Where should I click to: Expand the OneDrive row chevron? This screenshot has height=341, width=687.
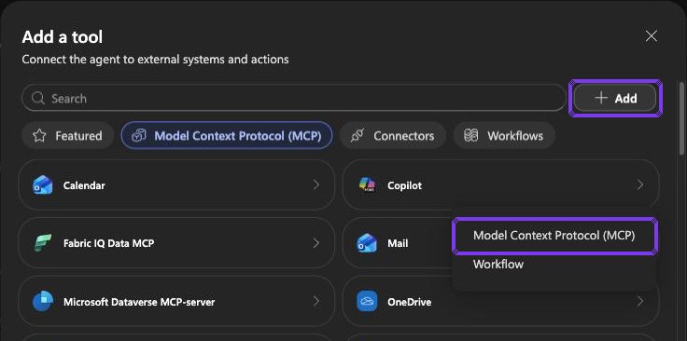640,301
